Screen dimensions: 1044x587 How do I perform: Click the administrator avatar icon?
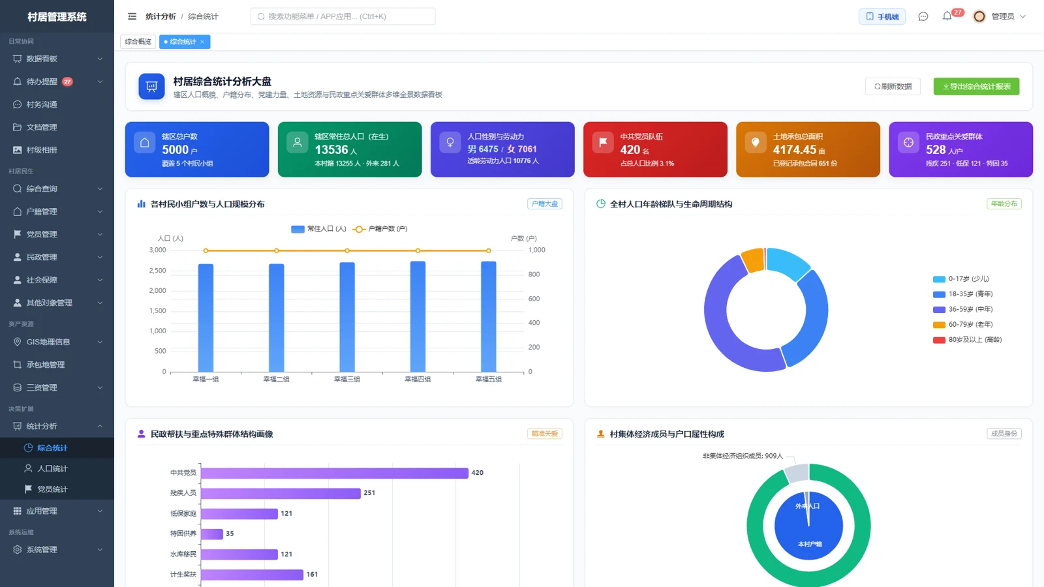979,16
